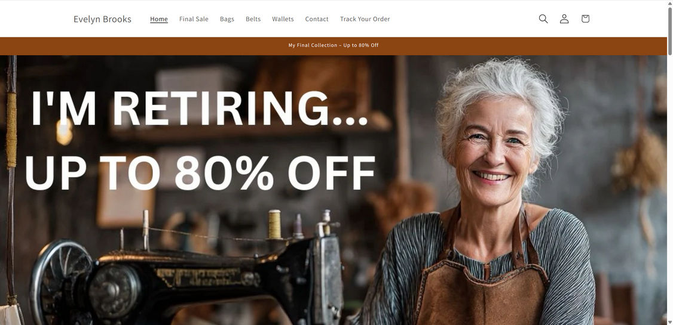Click the Evelyn Brooks store logo
This screenshot has height=325, width=673.
point(103,19)
